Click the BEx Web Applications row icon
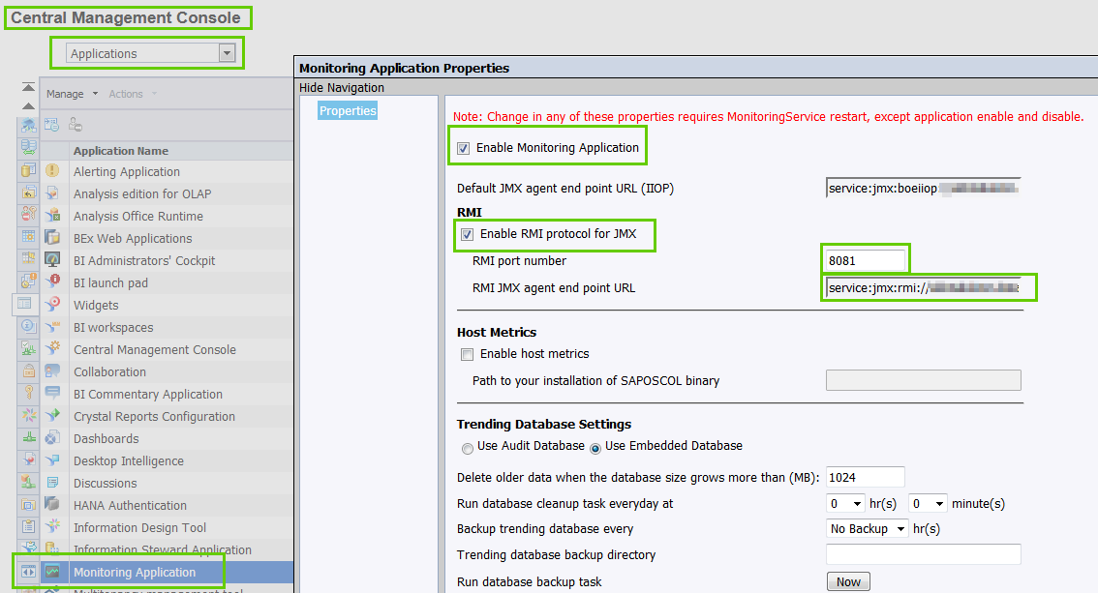The image size is (1098, 593). pos(52,238)
